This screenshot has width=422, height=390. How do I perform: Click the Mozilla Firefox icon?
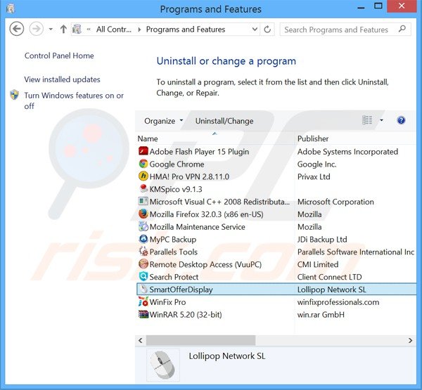click(x=143, y=214)
